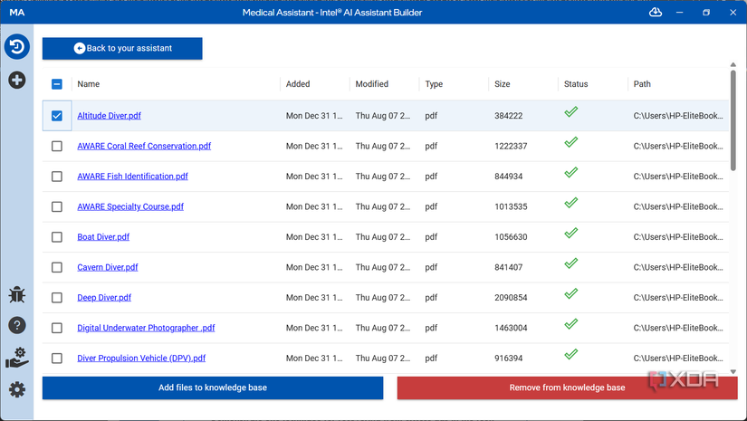This screenshot has height=421, width=747.
Task: Click the vertical scrollbar of the file list
Action: click(733, 118)
